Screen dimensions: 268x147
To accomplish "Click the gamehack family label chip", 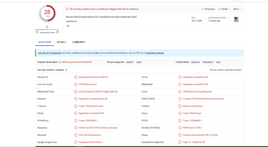I will coord(195,62).
